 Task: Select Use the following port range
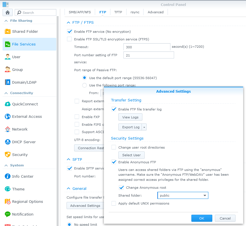point(84,85)
